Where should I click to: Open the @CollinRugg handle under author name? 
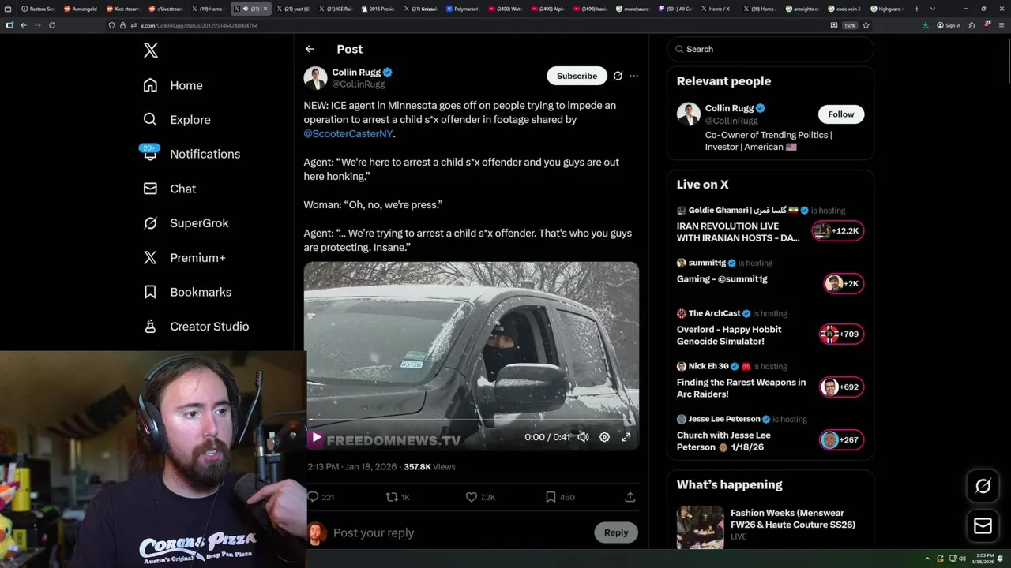click(x=359, y=84)
